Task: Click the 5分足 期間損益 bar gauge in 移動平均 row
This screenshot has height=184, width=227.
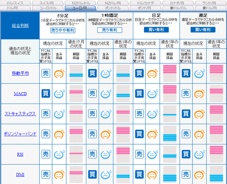Action: point(76,74)
